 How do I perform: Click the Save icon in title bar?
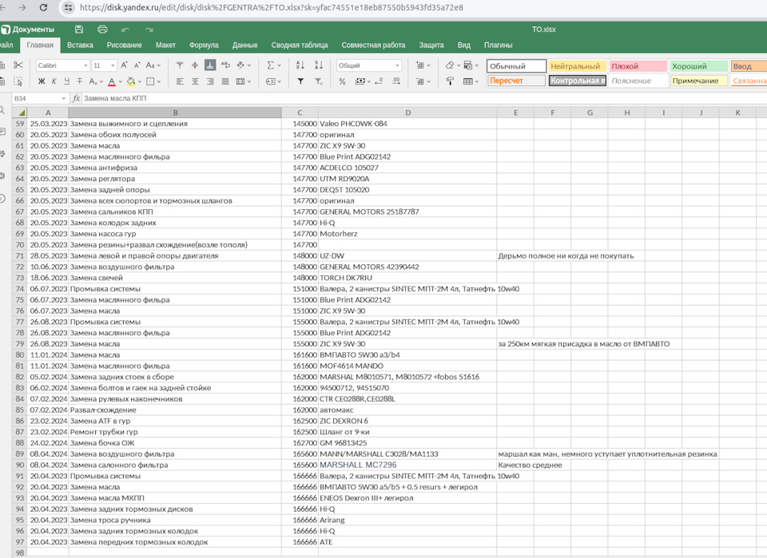pos(79,30)
